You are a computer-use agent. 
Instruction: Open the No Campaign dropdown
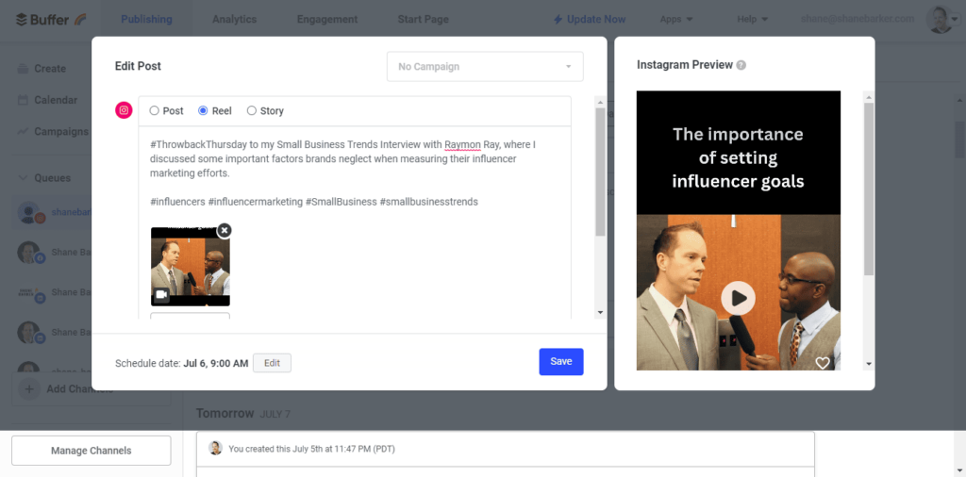[x=485, y=67]
